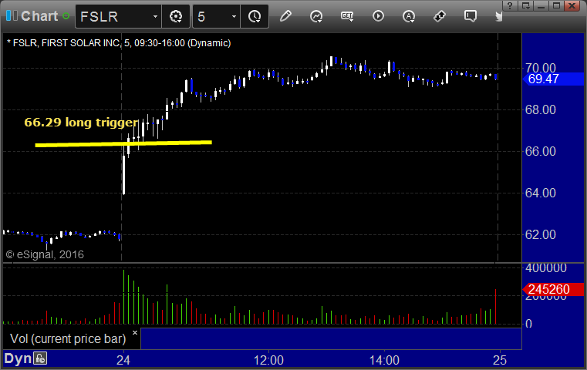This screenshot has height=370, width=587.
Task: Expand the interval dropdown arrow
Action: click(x=234, y=16)
